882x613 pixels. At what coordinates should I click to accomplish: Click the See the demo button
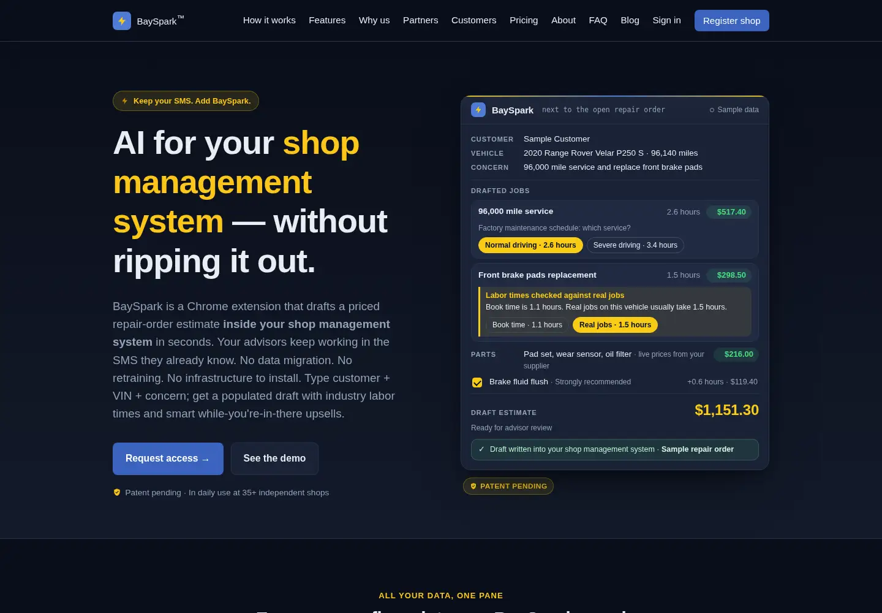click(274, 459)
